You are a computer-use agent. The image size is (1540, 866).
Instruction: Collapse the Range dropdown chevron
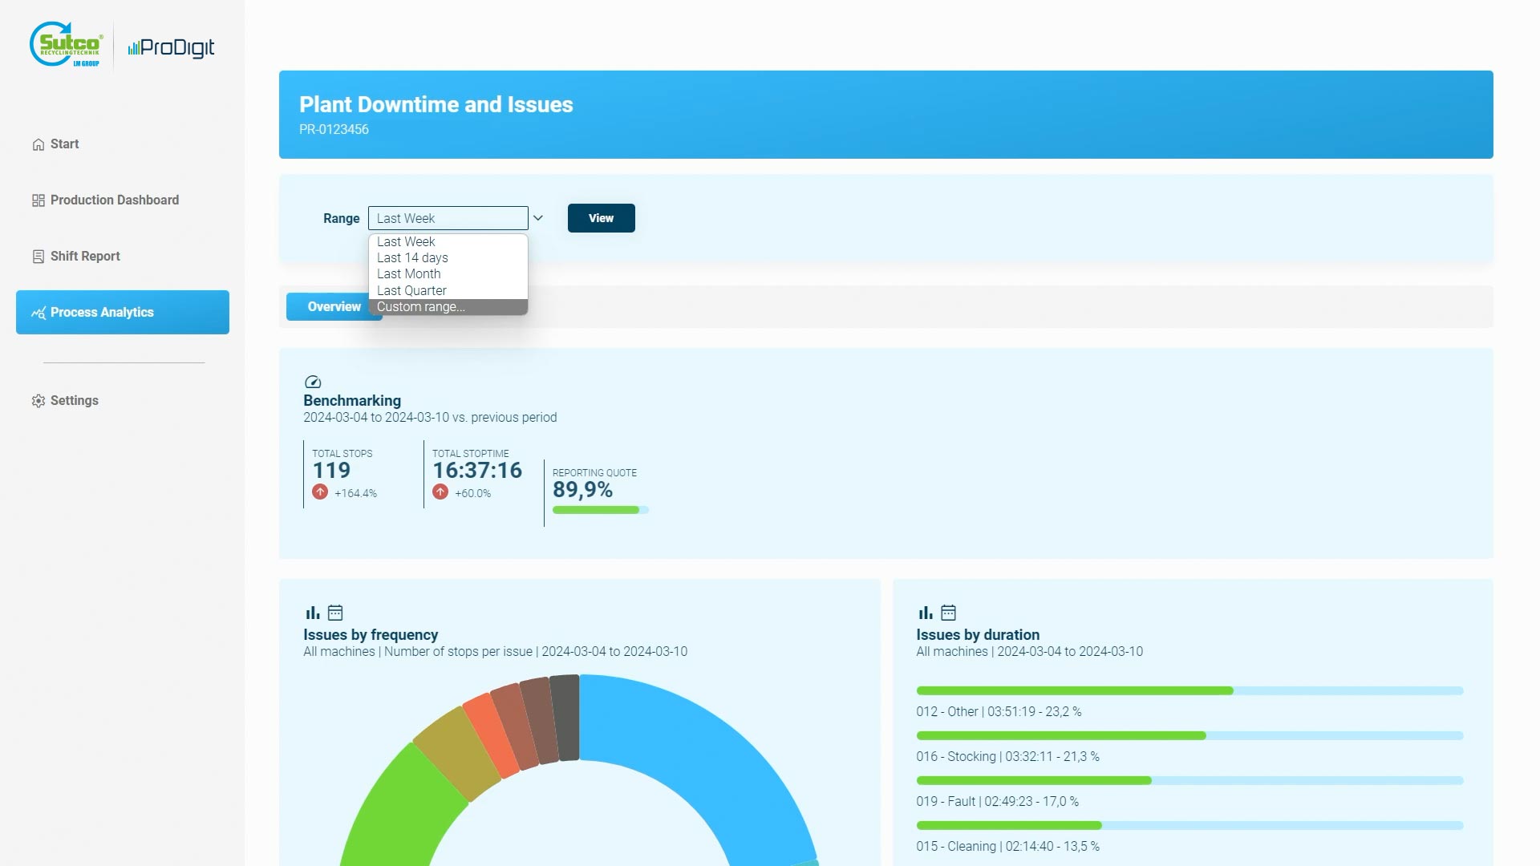538,218
